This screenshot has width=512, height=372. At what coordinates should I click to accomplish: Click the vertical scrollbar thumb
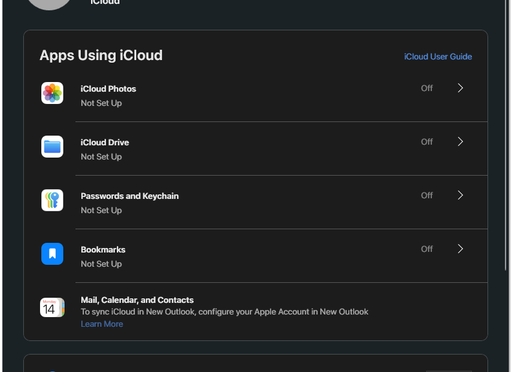[506, 135]
